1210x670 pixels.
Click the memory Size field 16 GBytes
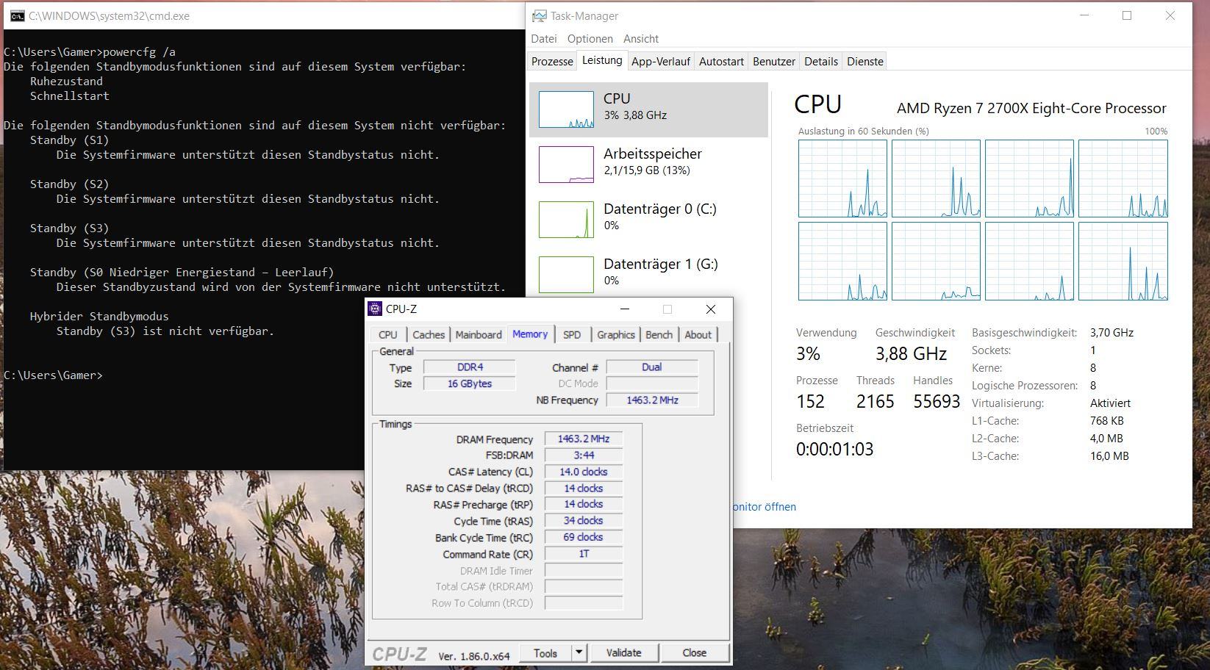click(x=470, y=383)
